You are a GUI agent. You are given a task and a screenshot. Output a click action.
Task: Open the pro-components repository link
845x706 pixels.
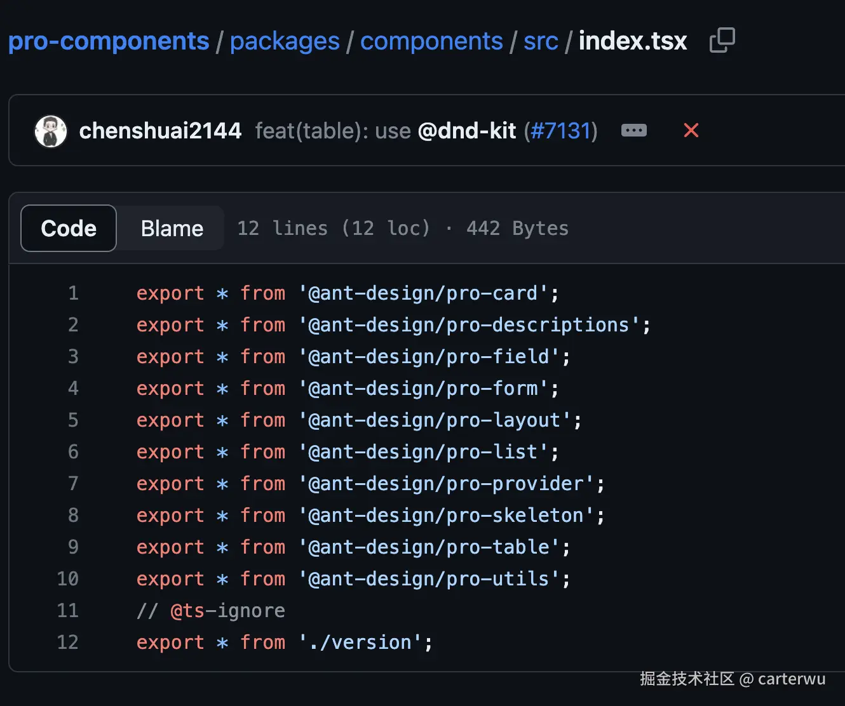(109, 41)
